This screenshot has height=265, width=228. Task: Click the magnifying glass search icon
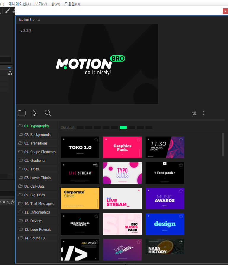point(48,113)
